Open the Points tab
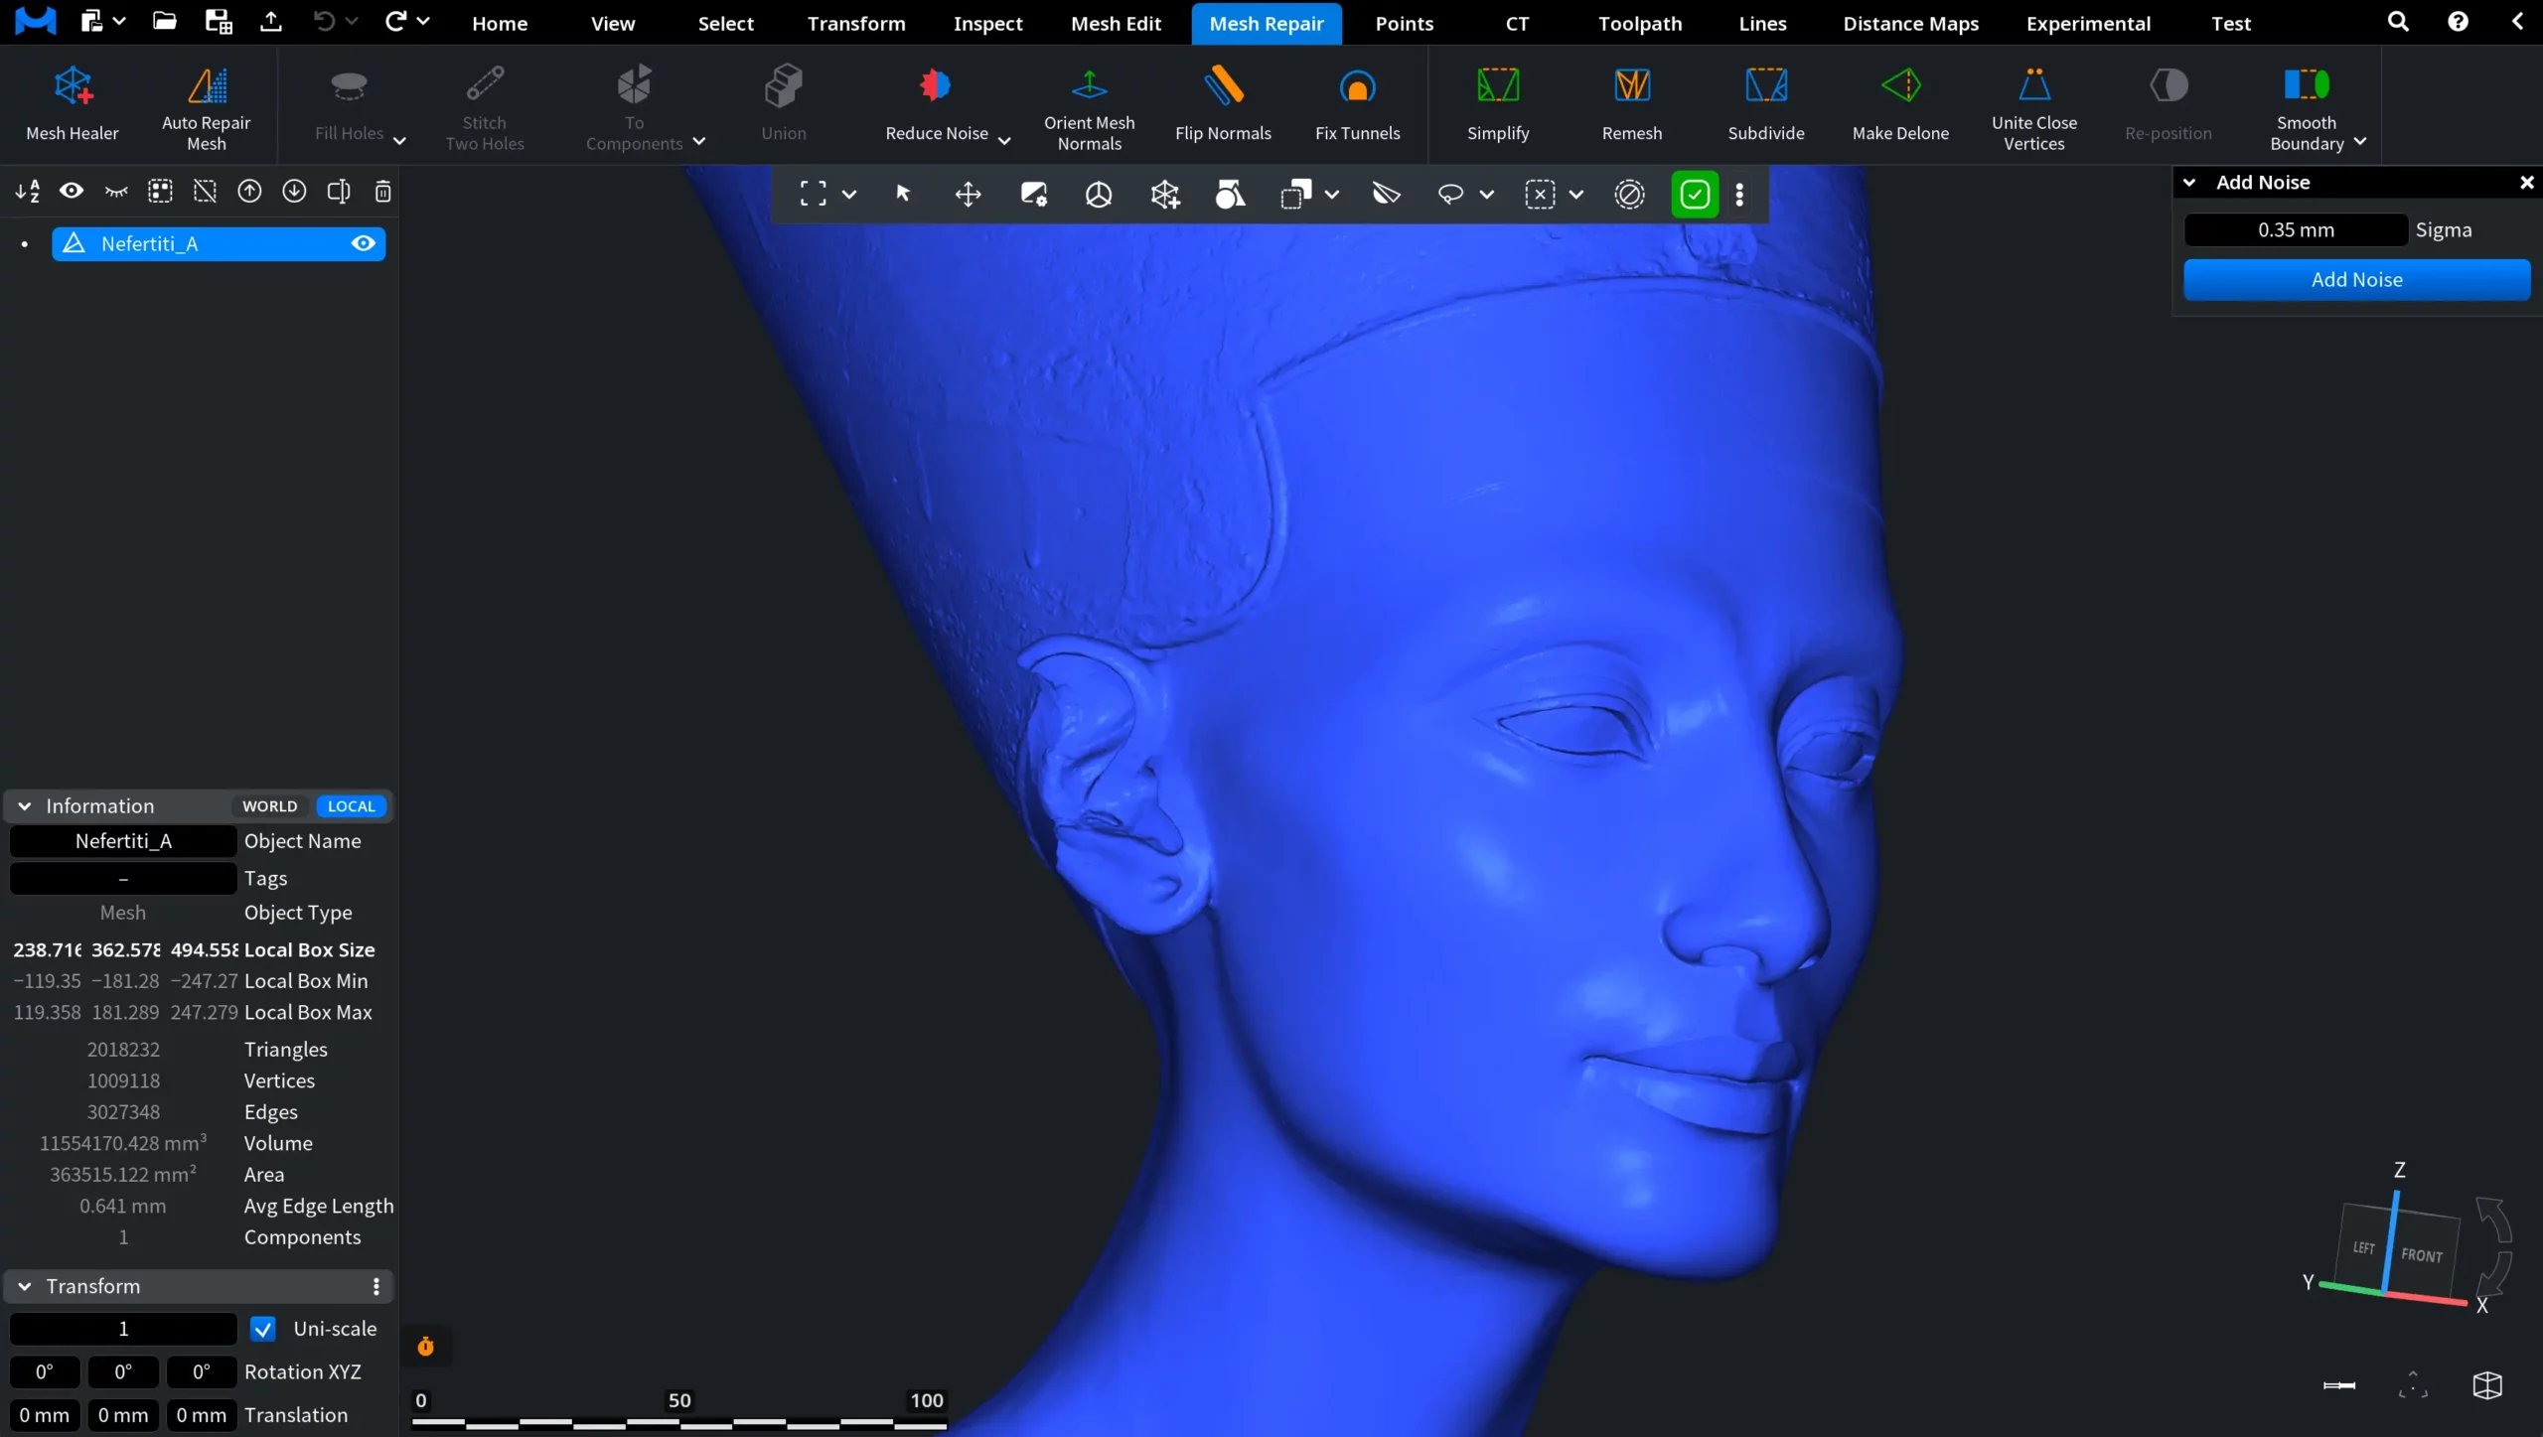Viewport: 2543px width, 1437px height. pos(1405,23)
